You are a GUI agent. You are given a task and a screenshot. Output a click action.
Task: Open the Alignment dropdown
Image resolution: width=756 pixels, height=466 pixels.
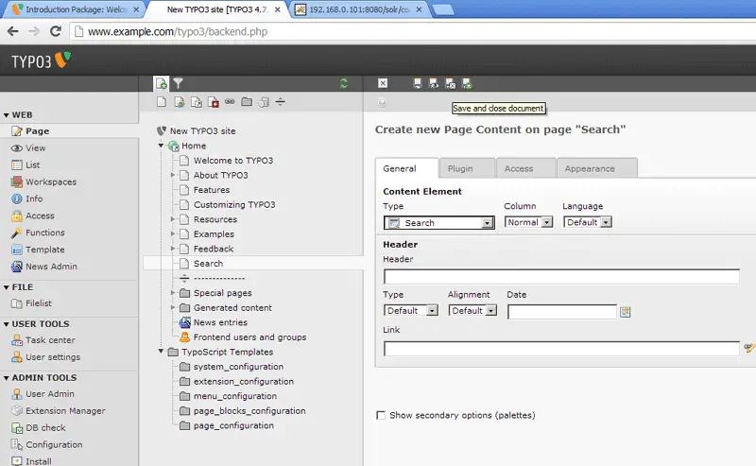coord(472,311)
